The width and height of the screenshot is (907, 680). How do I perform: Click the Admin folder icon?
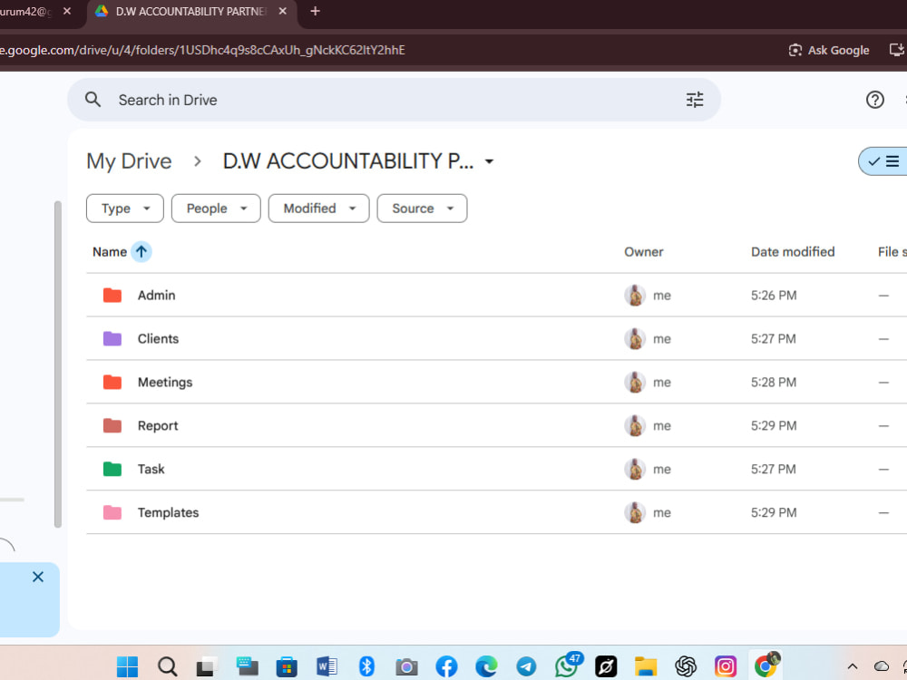pos(112,296)
